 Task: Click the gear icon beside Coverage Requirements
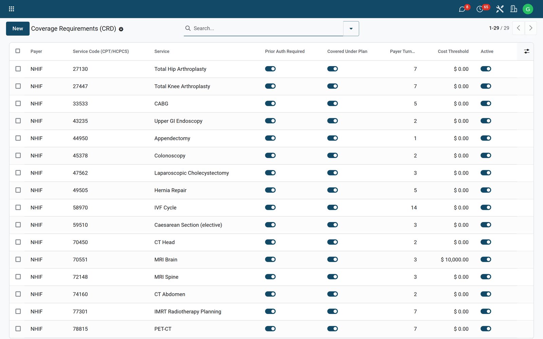[x=121, y=29]
